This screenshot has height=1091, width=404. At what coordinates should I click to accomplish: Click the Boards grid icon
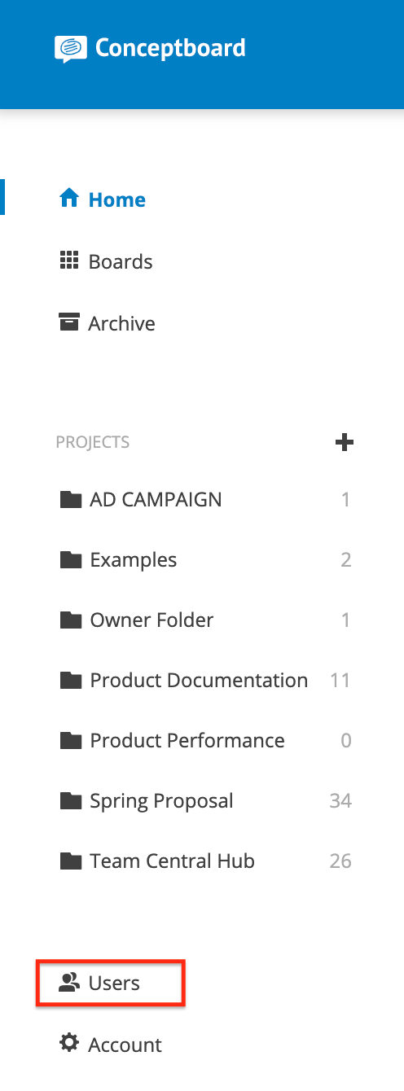(x=69, y=261)
